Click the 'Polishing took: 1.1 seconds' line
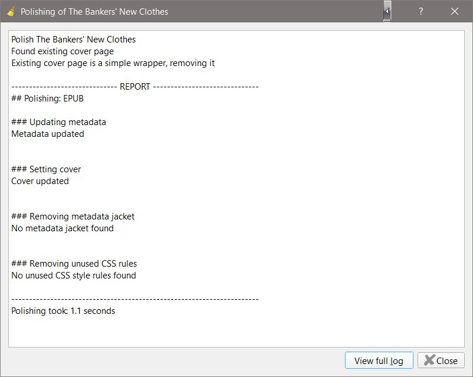Screen dimensions: 473x377 (x=63, y=311)
